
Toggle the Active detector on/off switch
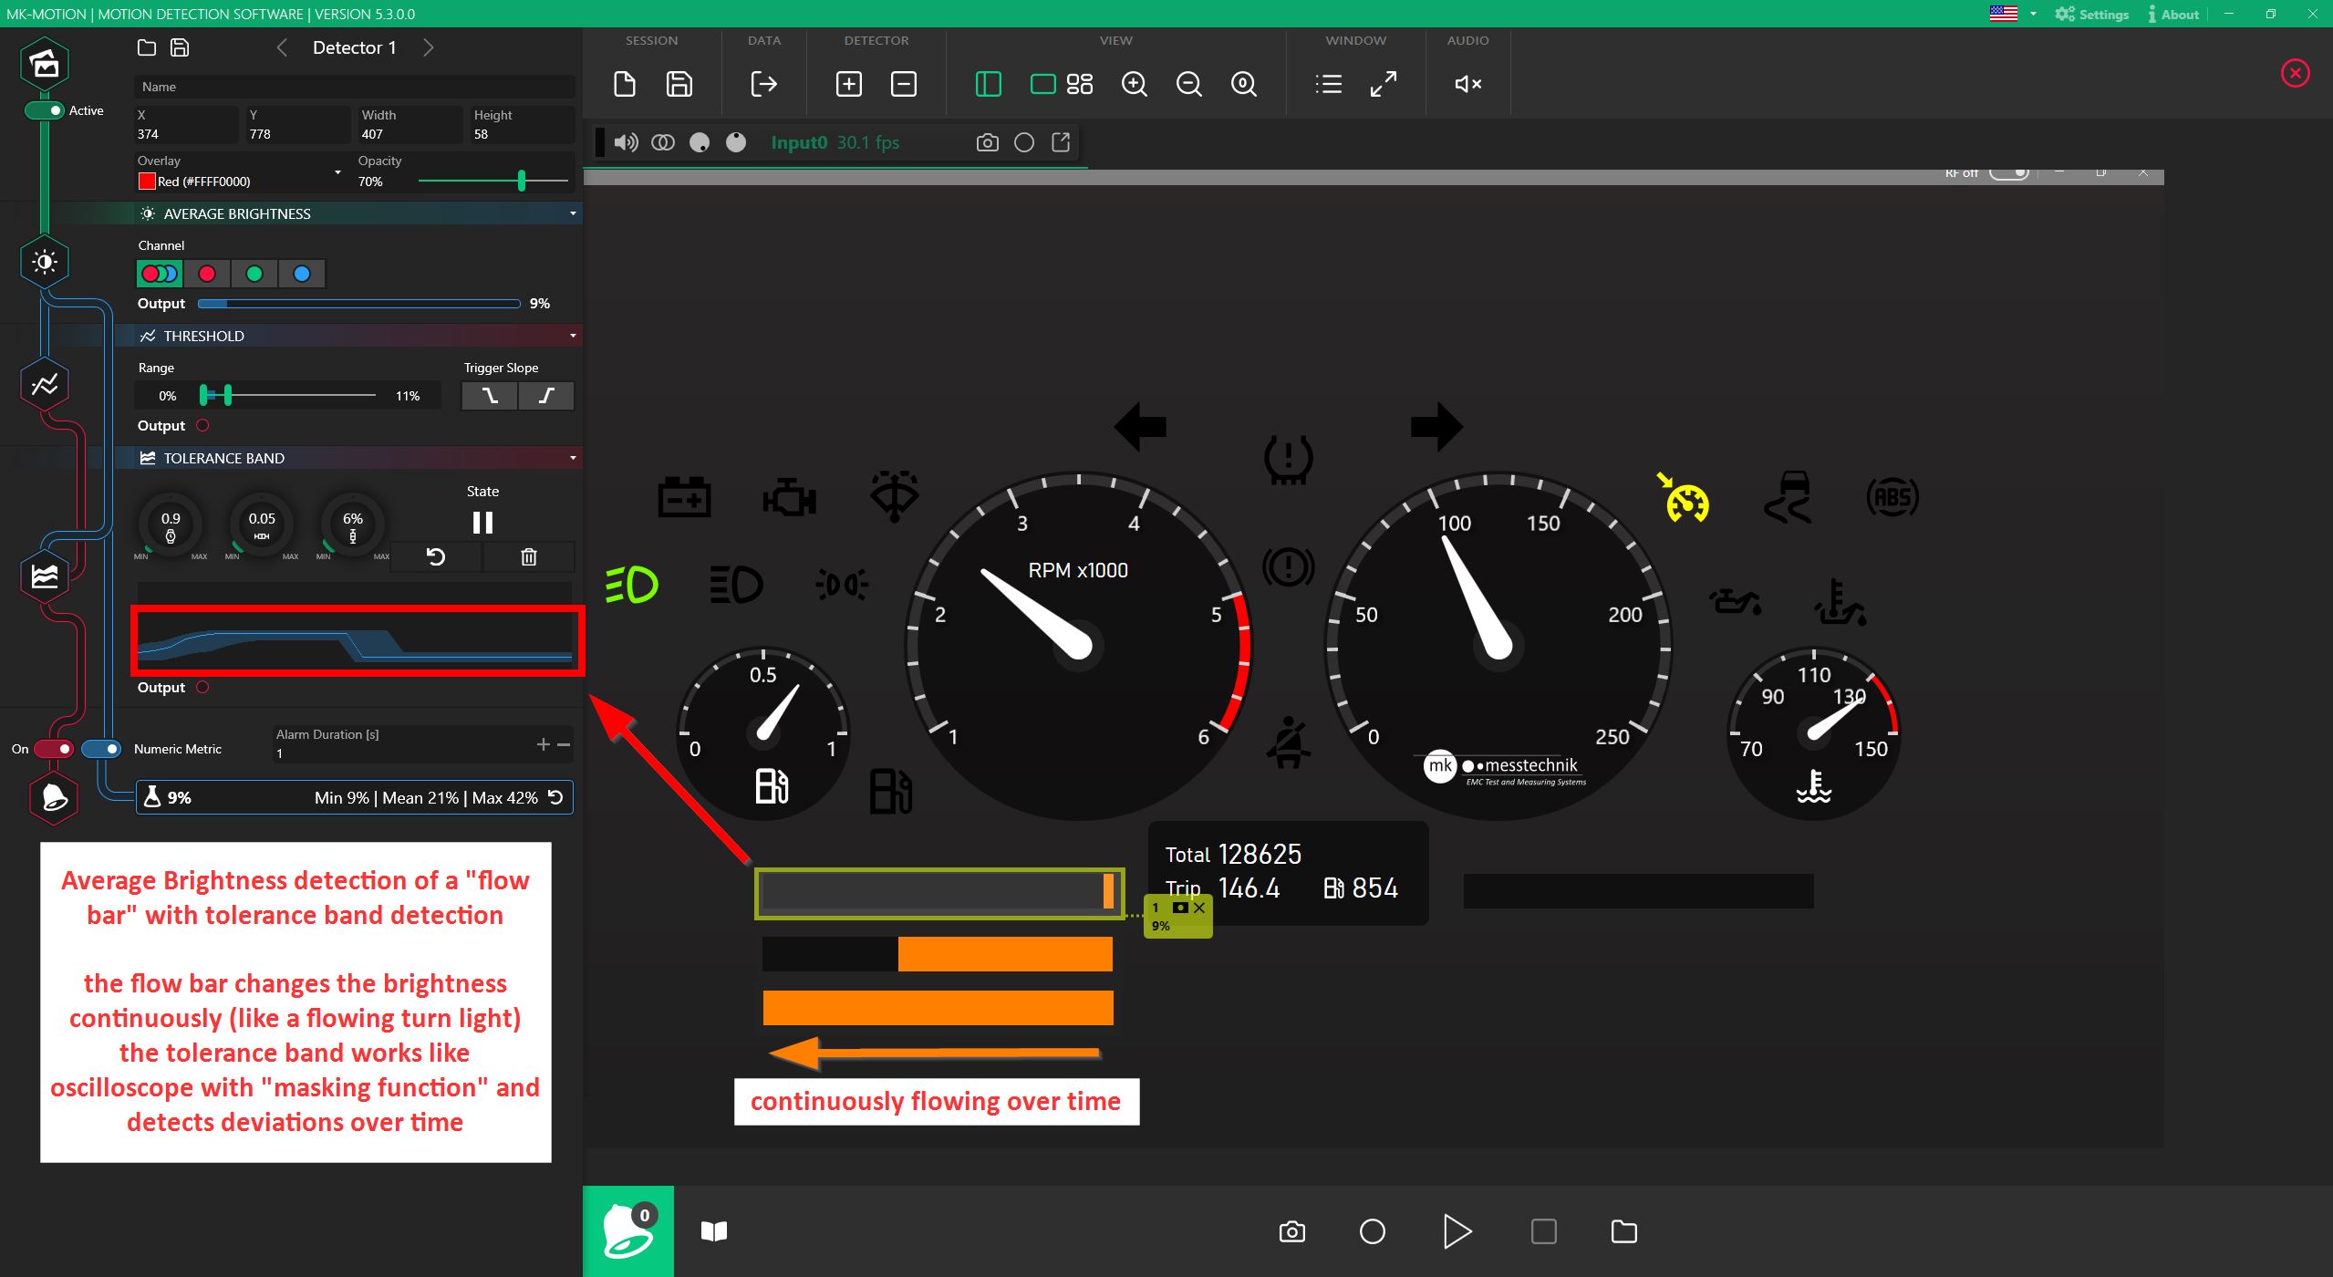tap(48, 109)
